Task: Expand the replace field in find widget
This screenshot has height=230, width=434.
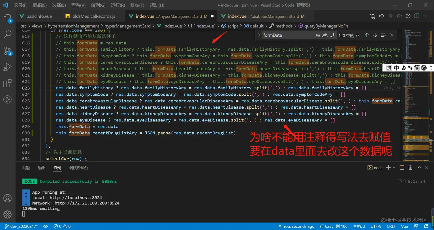Action: [x=259, y=35]
